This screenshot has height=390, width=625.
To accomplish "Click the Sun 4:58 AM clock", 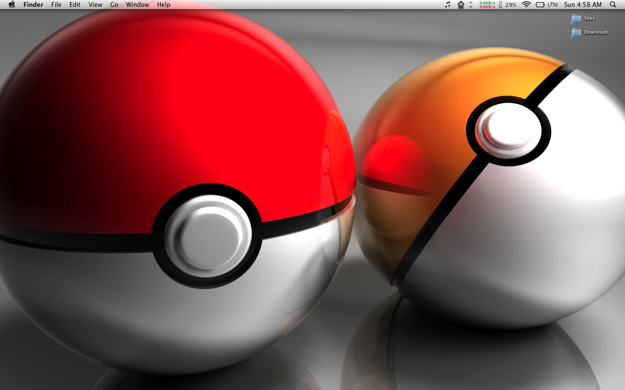I will (583, 5).
